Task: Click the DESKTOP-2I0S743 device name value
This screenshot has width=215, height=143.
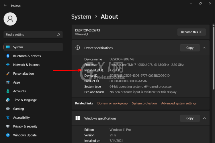Action: pos(122,59)
